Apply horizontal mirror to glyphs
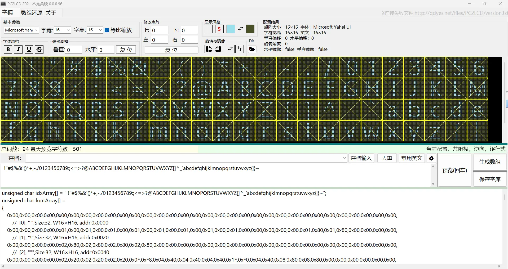Screen dimensions: 508x269 click(x=230, y=49)
